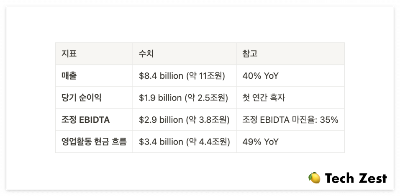Screen dimensions: 400x196
Task: Click the 조정 EBIDTA 마진율: 35% note
Action: [290, 120]
